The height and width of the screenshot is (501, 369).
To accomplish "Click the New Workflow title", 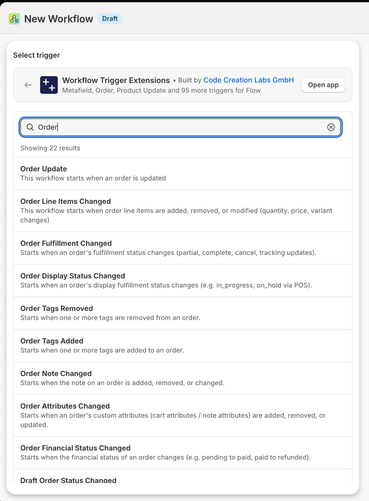I will point(59,19).
